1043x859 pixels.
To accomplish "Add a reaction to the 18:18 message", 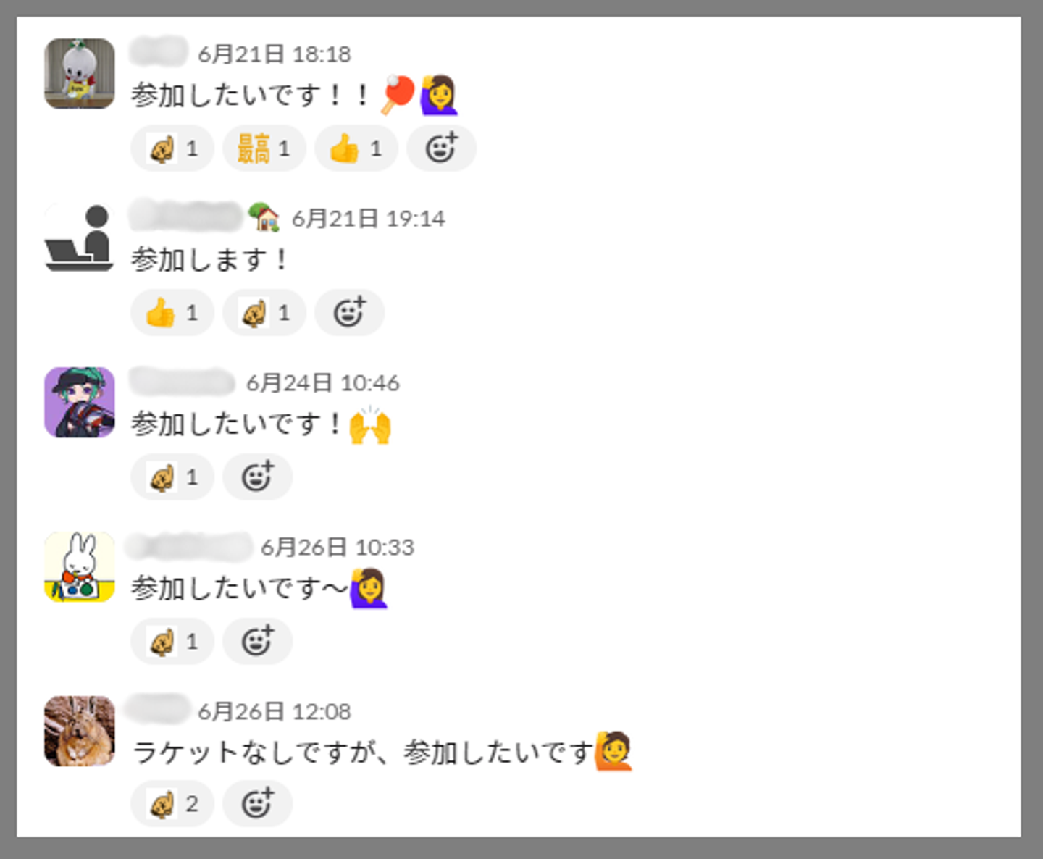I will pyautogui.click(x=441, y=148).
